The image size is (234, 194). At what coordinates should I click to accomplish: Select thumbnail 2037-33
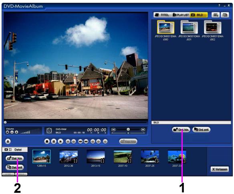coord(177,156)
